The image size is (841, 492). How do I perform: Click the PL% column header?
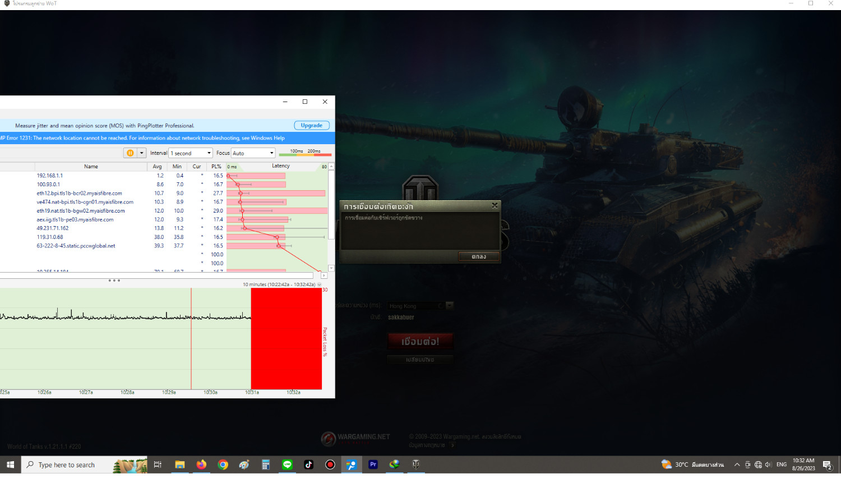(216, 167)
